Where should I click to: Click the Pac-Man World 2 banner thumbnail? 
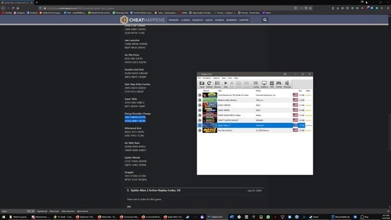(x=210, y=130)
